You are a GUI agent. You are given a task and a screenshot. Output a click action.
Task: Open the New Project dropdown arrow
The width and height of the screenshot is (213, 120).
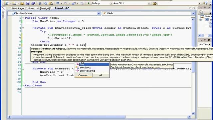coord(10,3)
